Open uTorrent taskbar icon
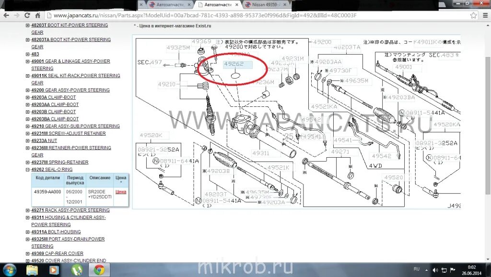The width and height of the screenshot is (491, 277). (77, 270)
